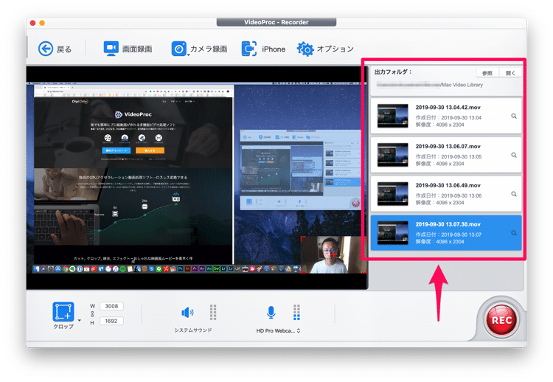Screen dimensions: 553x382
Task: Open the HD Pro Webca... microphone selector
Action: click(278, 331)
